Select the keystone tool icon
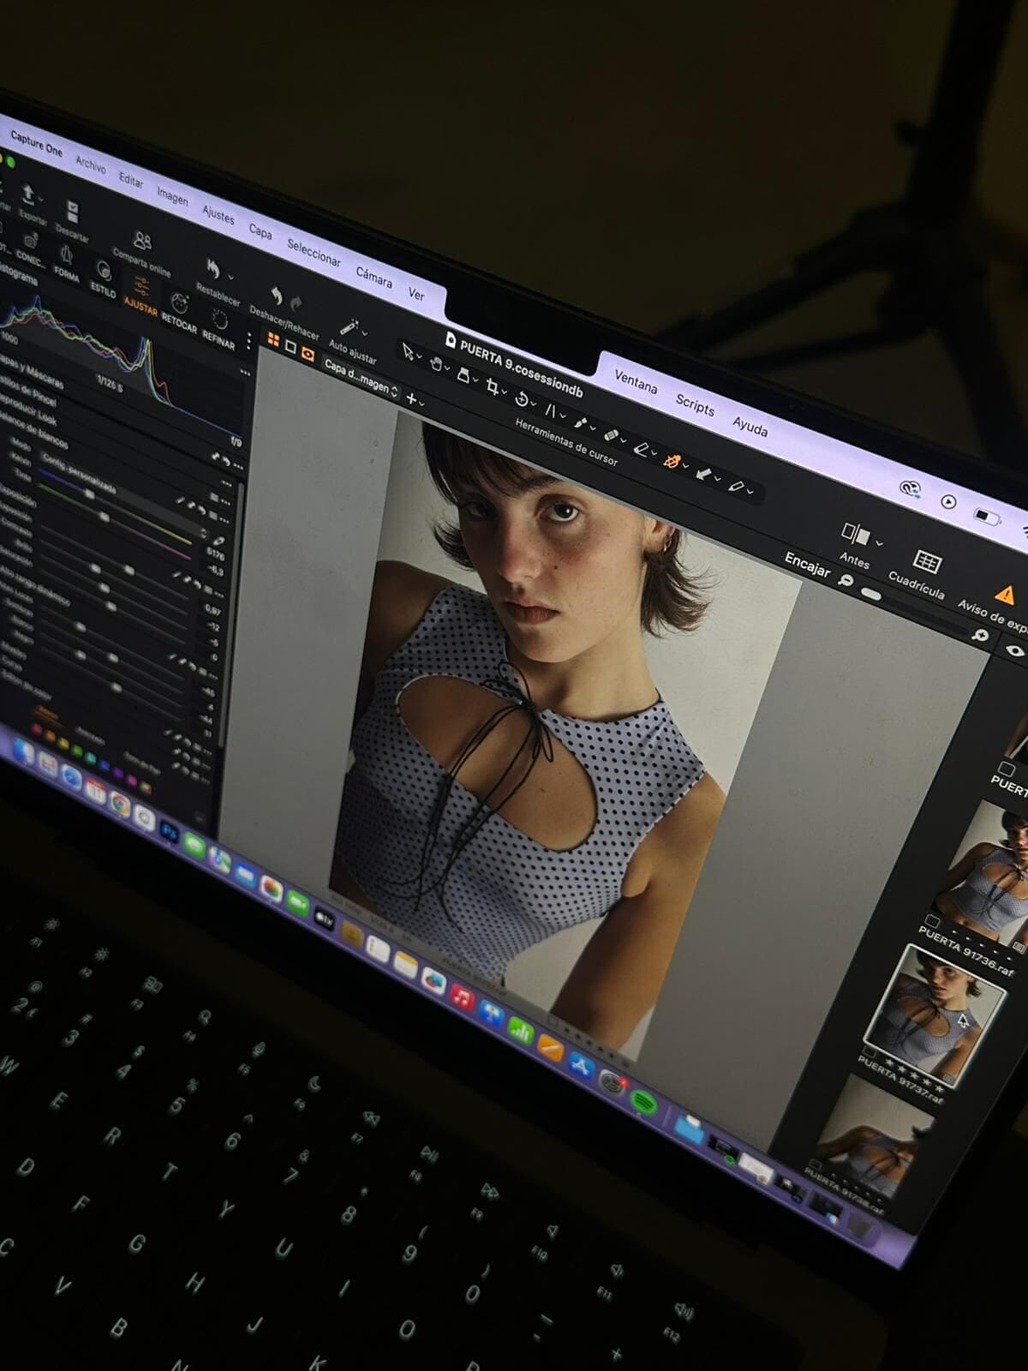The height and width of the screenshot is (1371, 1028). coord(551,410)
